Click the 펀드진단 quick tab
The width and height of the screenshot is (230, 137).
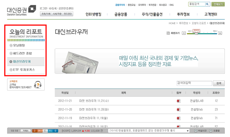click(68, 14)
